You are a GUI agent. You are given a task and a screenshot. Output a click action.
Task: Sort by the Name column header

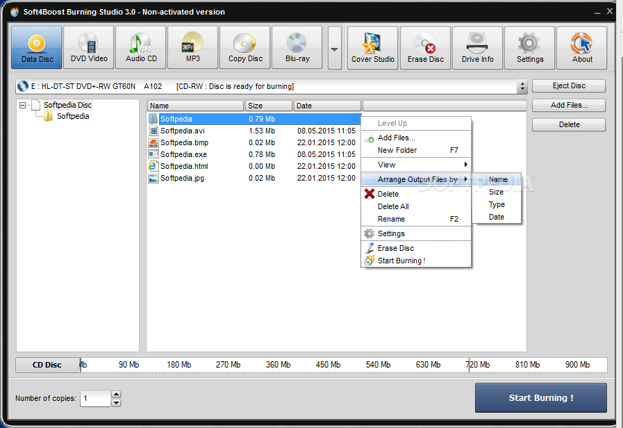[x=195, y=106]
